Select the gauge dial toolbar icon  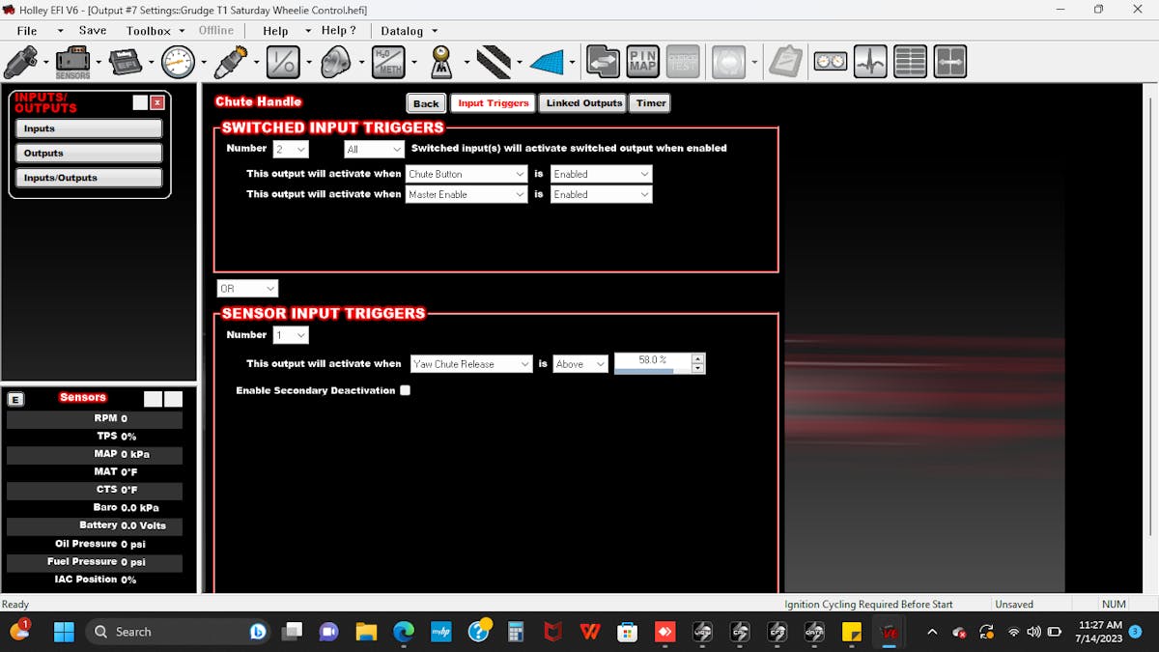tap(178, 62)
